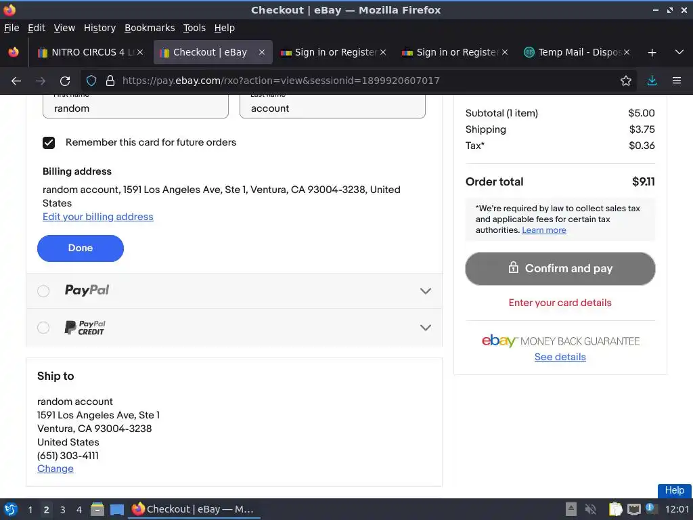Open the File menu
The height and width of the screenshot is (520, 693).
point(12,28)
